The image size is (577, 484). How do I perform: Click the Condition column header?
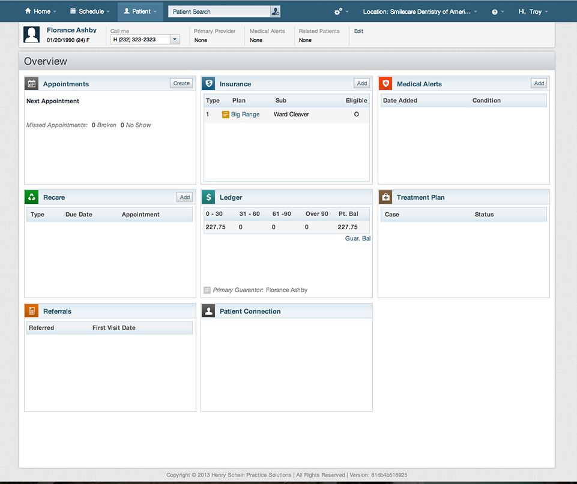[x=486, y=100]
